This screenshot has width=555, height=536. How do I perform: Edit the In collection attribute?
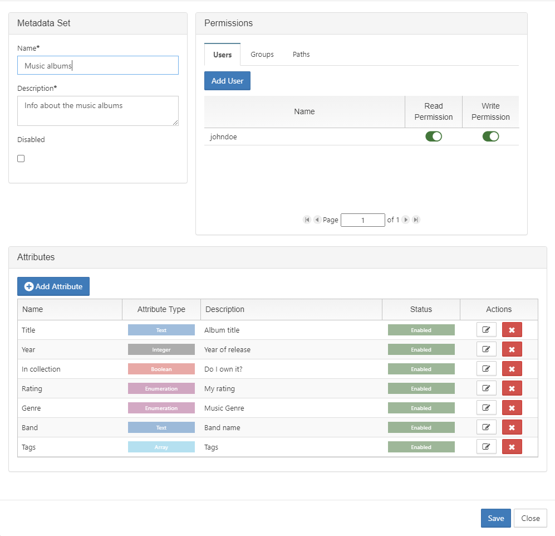[487, 369]
